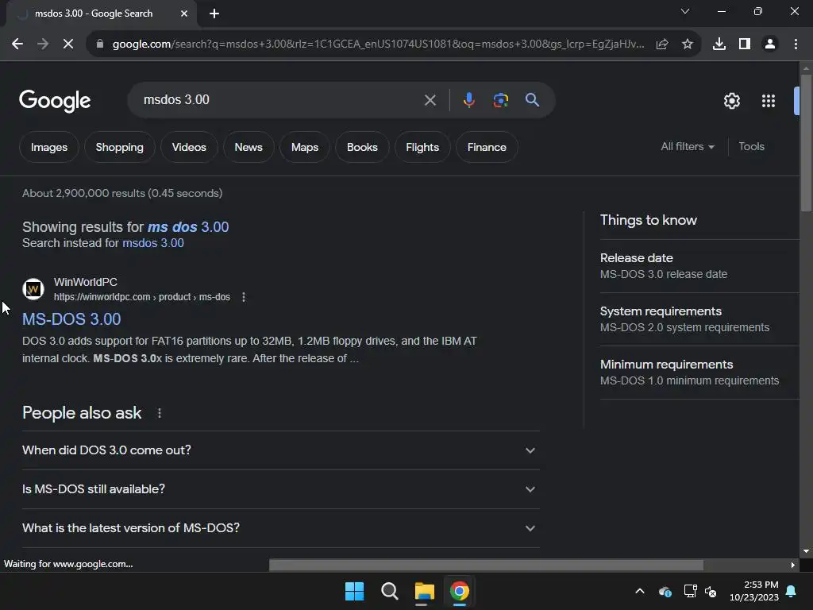
Task: Open Chrome three-dot menu
Action: [796, 44]
